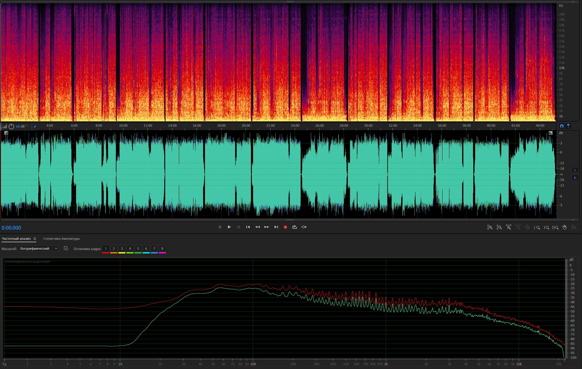Click hold frame button 5
Viewport: 582px width, 369px height.
pyautogui.click(x=138, y=248)
